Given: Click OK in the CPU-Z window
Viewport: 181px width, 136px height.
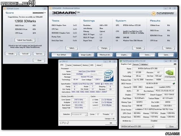Looking at the screenshot, I should pos(111,123).
